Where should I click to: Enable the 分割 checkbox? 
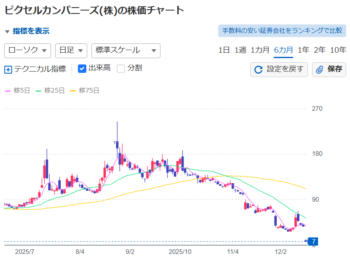point(121,69)
